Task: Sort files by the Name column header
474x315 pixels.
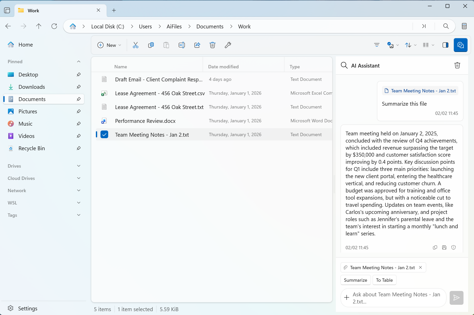Action: [121, 67]
